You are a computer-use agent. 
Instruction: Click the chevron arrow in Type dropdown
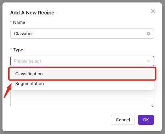(149, 61)
